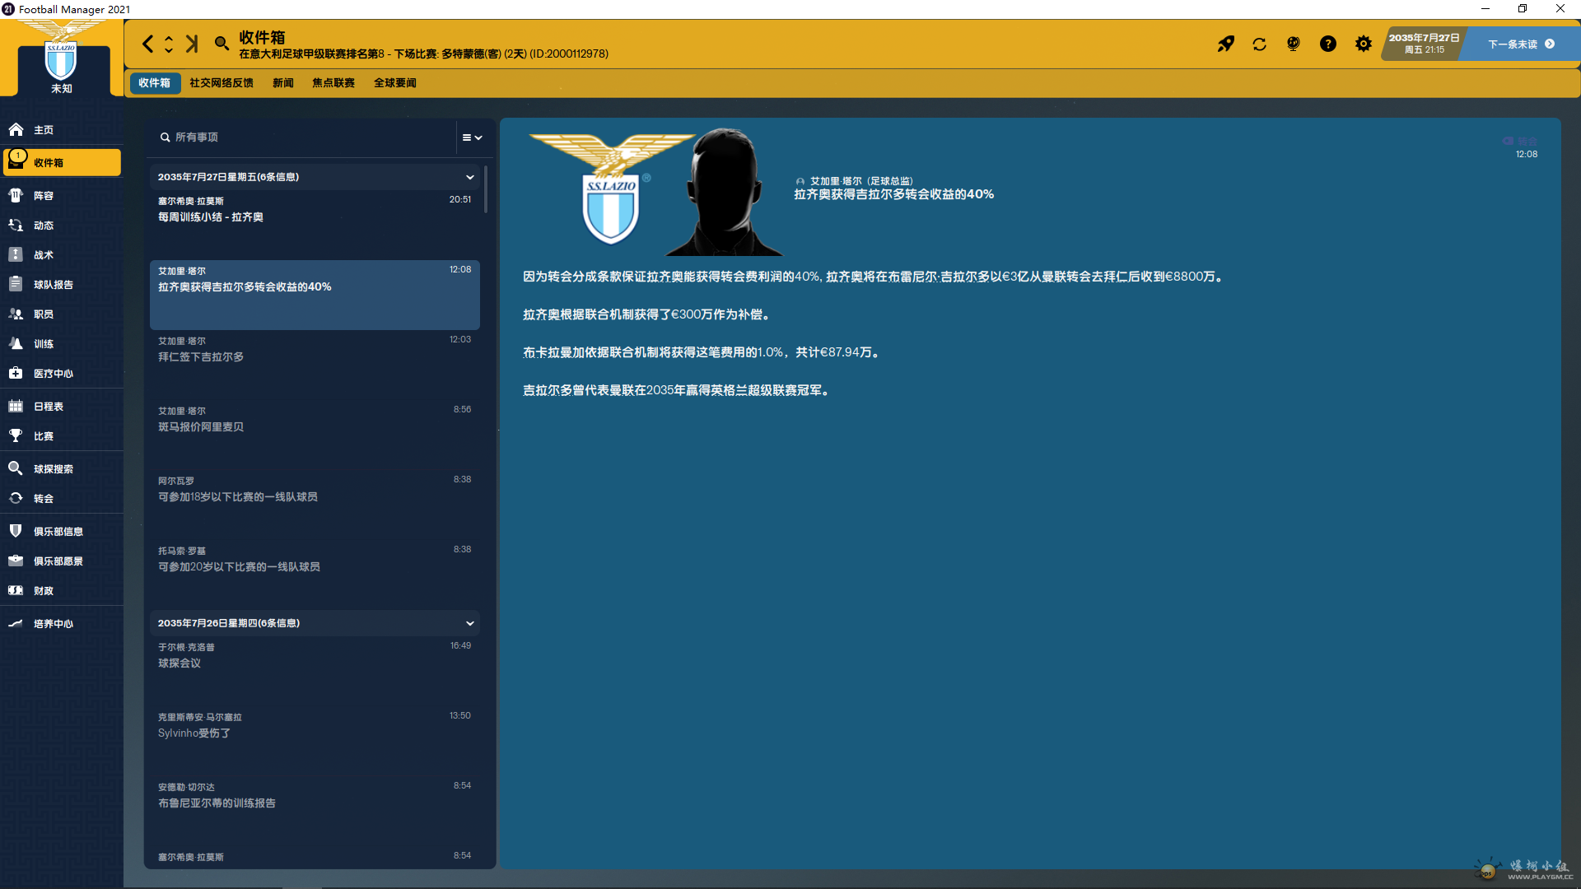The image size is (1581, 889).
Task: Collapse the 2035年7月26日 message group
Action: click(469, 623)
